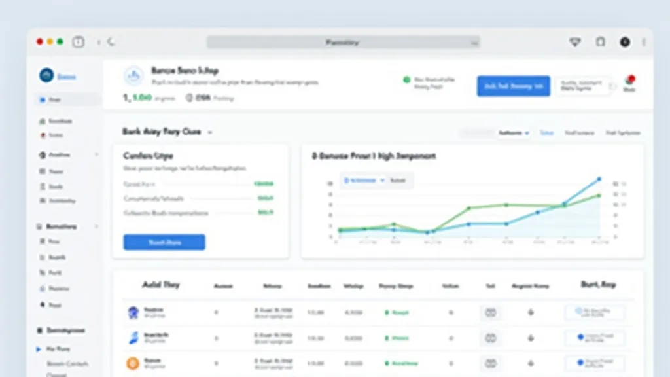
Task: Expand the dropdown arrow beside the page section title
Action: click(x=210, y=132)
